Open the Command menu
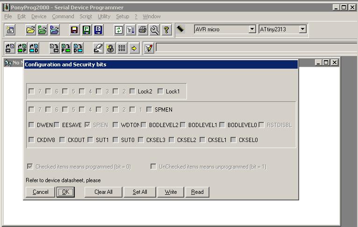Viewport: 358px width, 227px height. tap(63, 16)
